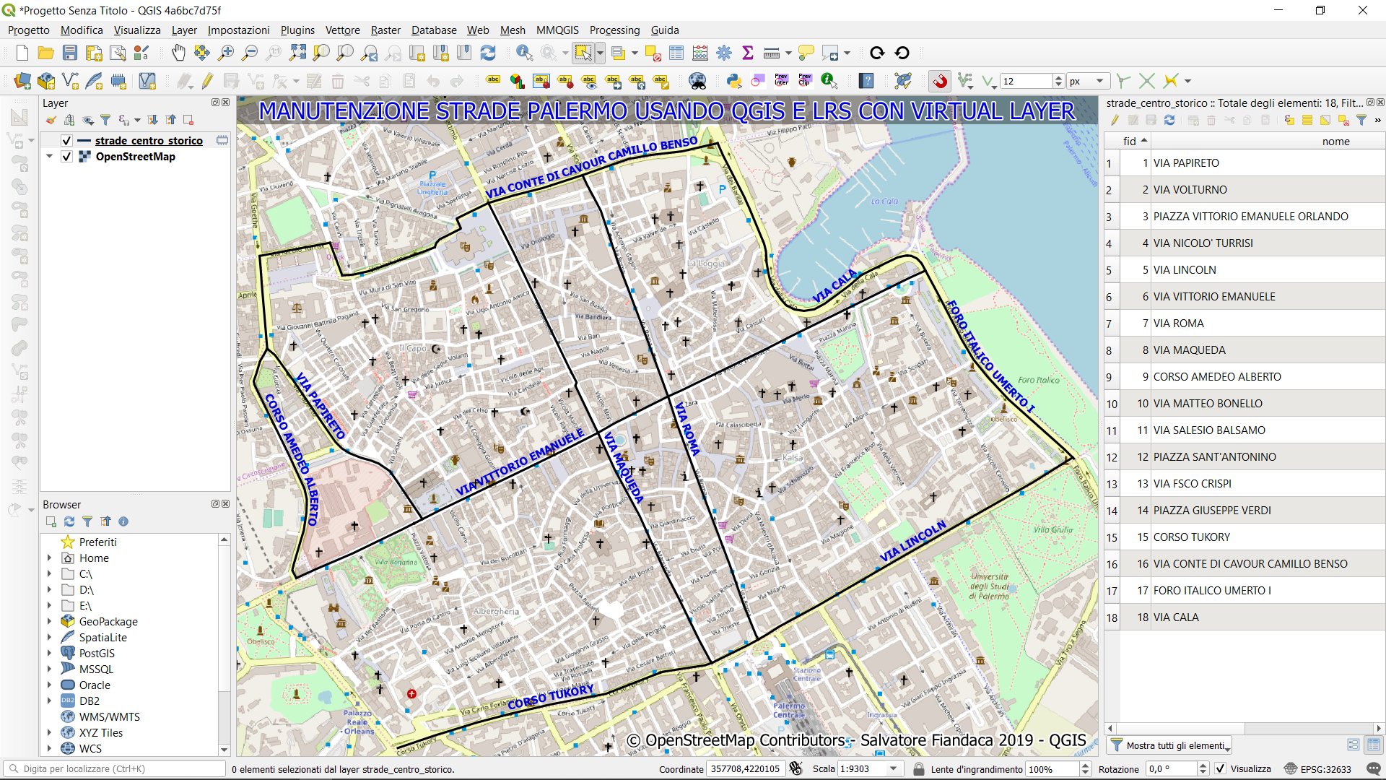Viewport: 1386px width, 780px height.
Task: Open the Processing menu
Action: tap(614, 30)
